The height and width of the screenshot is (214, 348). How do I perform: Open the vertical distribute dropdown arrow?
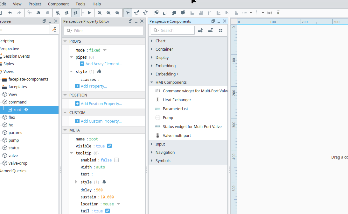[263, 13]
